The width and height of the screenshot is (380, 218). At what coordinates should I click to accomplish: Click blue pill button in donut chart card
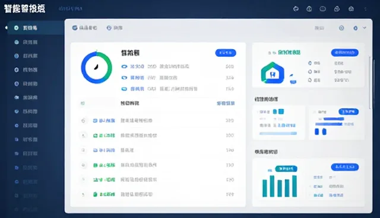[x=226, y=53]
